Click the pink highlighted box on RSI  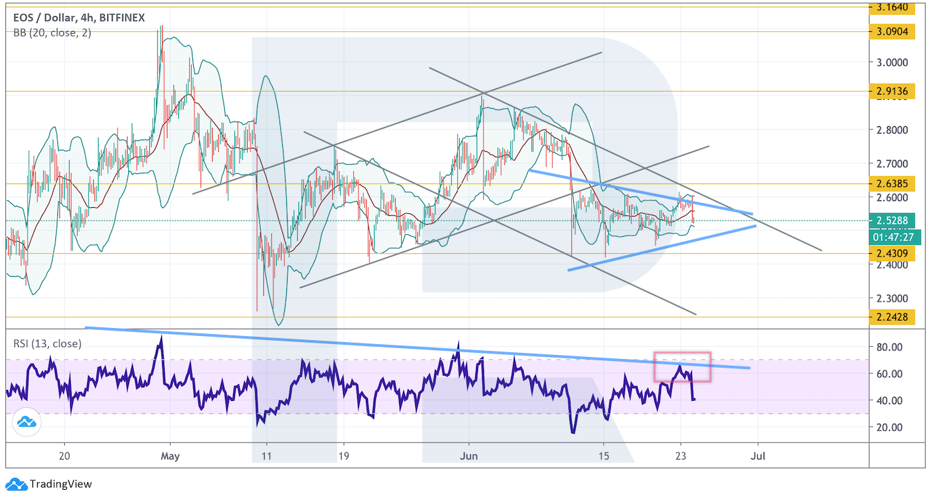coord(682,366)
